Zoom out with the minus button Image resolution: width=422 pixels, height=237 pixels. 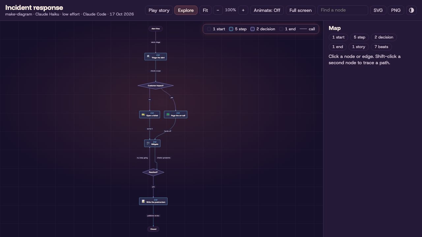(218, 10)
